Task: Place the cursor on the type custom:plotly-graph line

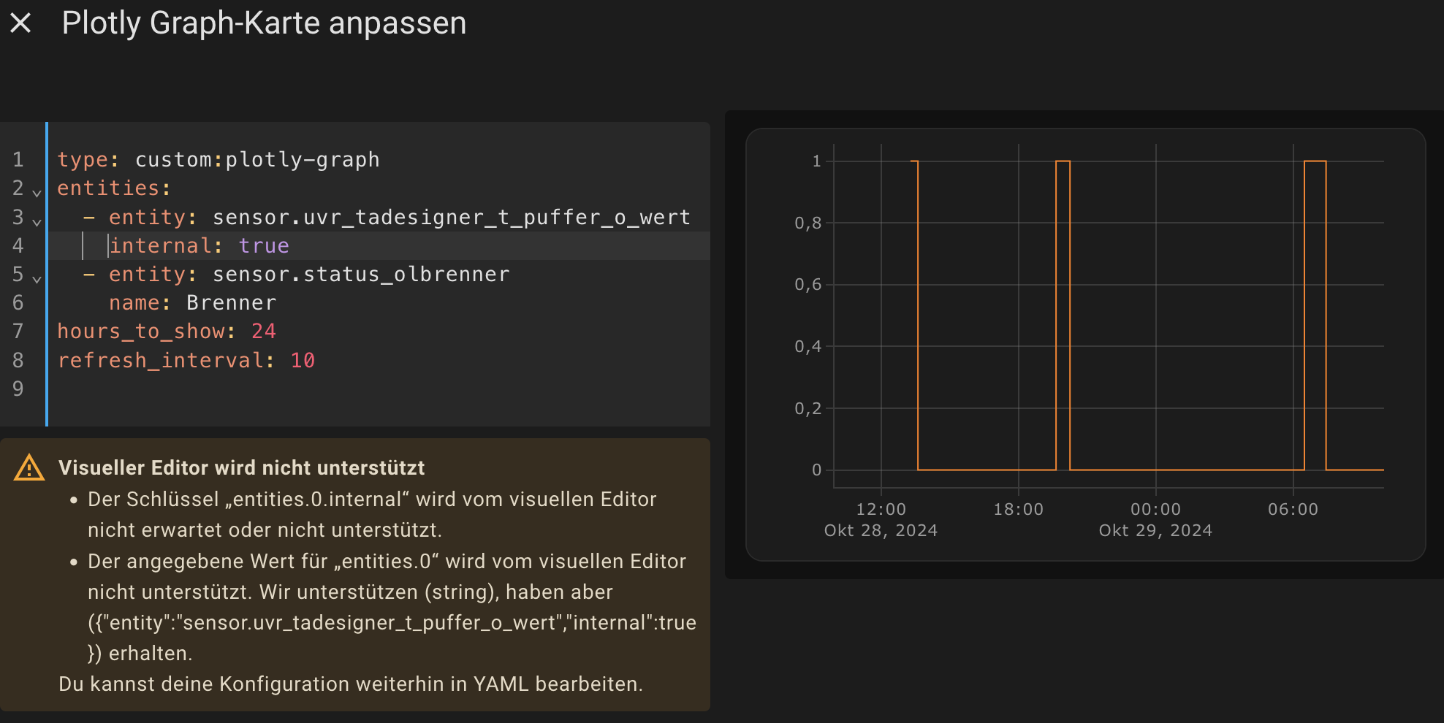Action: [218, 159]
